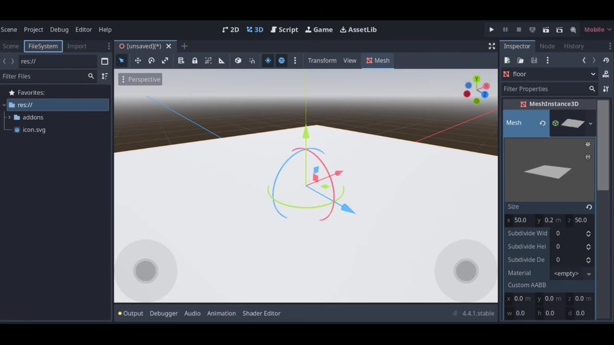Open the Material empty dropdown
The image size is (614, 345).
[x=572, y=273]
